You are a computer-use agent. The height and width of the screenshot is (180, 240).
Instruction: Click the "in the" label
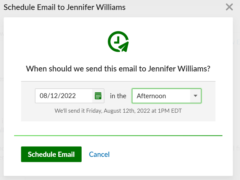click(x=118, y=96)
